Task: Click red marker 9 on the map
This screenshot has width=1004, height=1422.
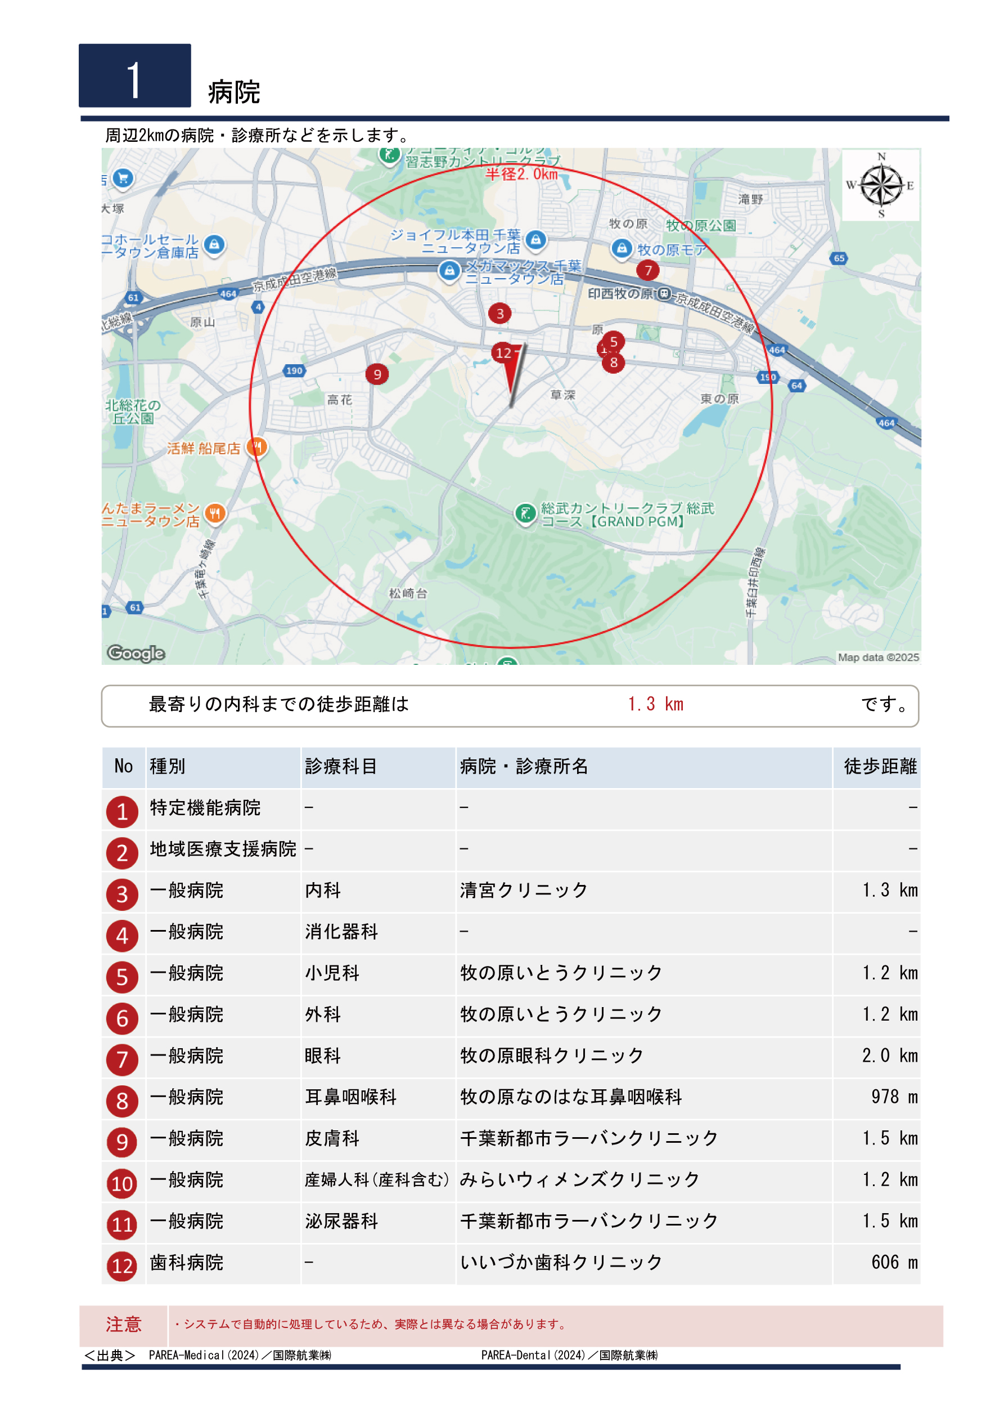Action: [x=377, y=374]
